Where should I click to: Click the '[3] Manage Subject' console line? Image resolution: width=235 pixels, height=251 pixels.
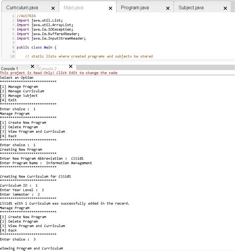[19, 95]
